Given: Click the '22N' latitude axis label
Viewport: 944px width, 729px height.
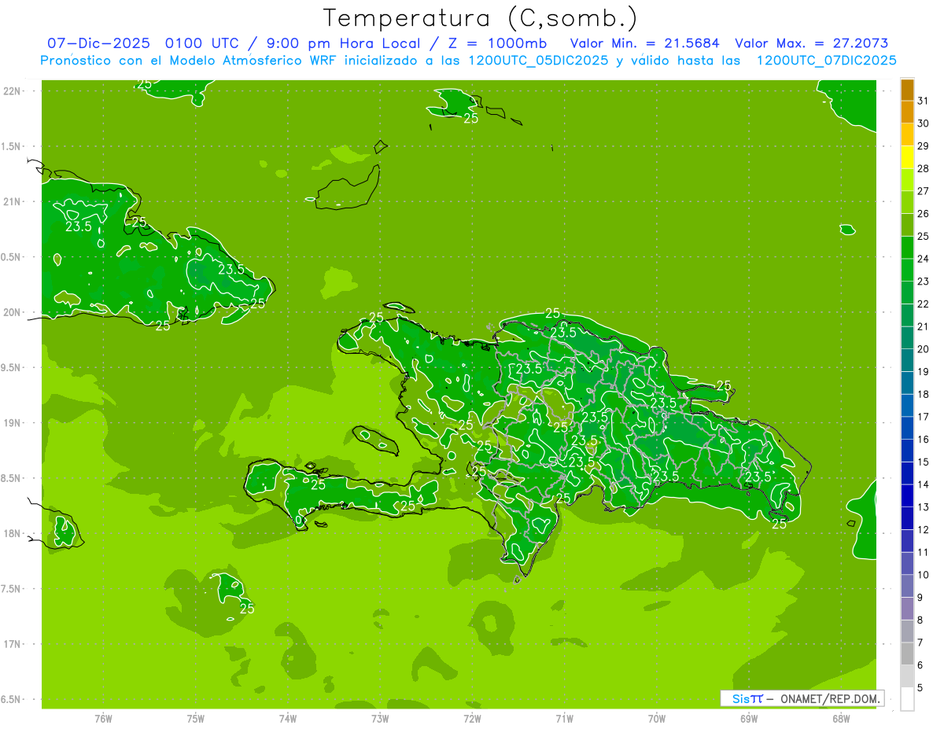Looking at the screenshot, I should pyautogui.click(x=12, y=91).
